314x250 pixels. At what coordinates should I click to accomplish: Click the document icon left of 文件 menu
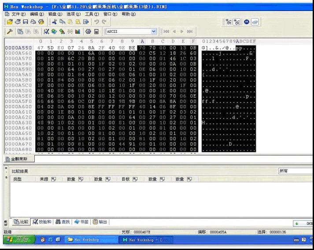click(x=7, y=14)
